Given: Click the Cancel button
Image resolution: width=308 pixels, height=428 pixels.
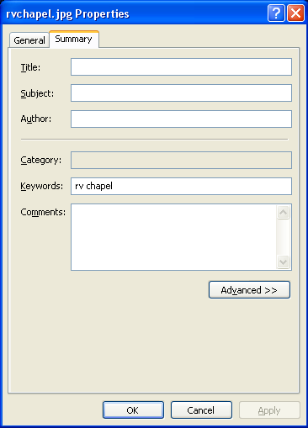Looking at the screenshot, I should pyautogui.click(x=201, y=410).
